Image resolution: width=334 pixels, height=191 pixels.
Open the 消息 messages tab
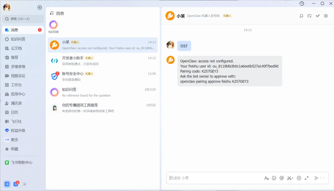click(23, 30)
